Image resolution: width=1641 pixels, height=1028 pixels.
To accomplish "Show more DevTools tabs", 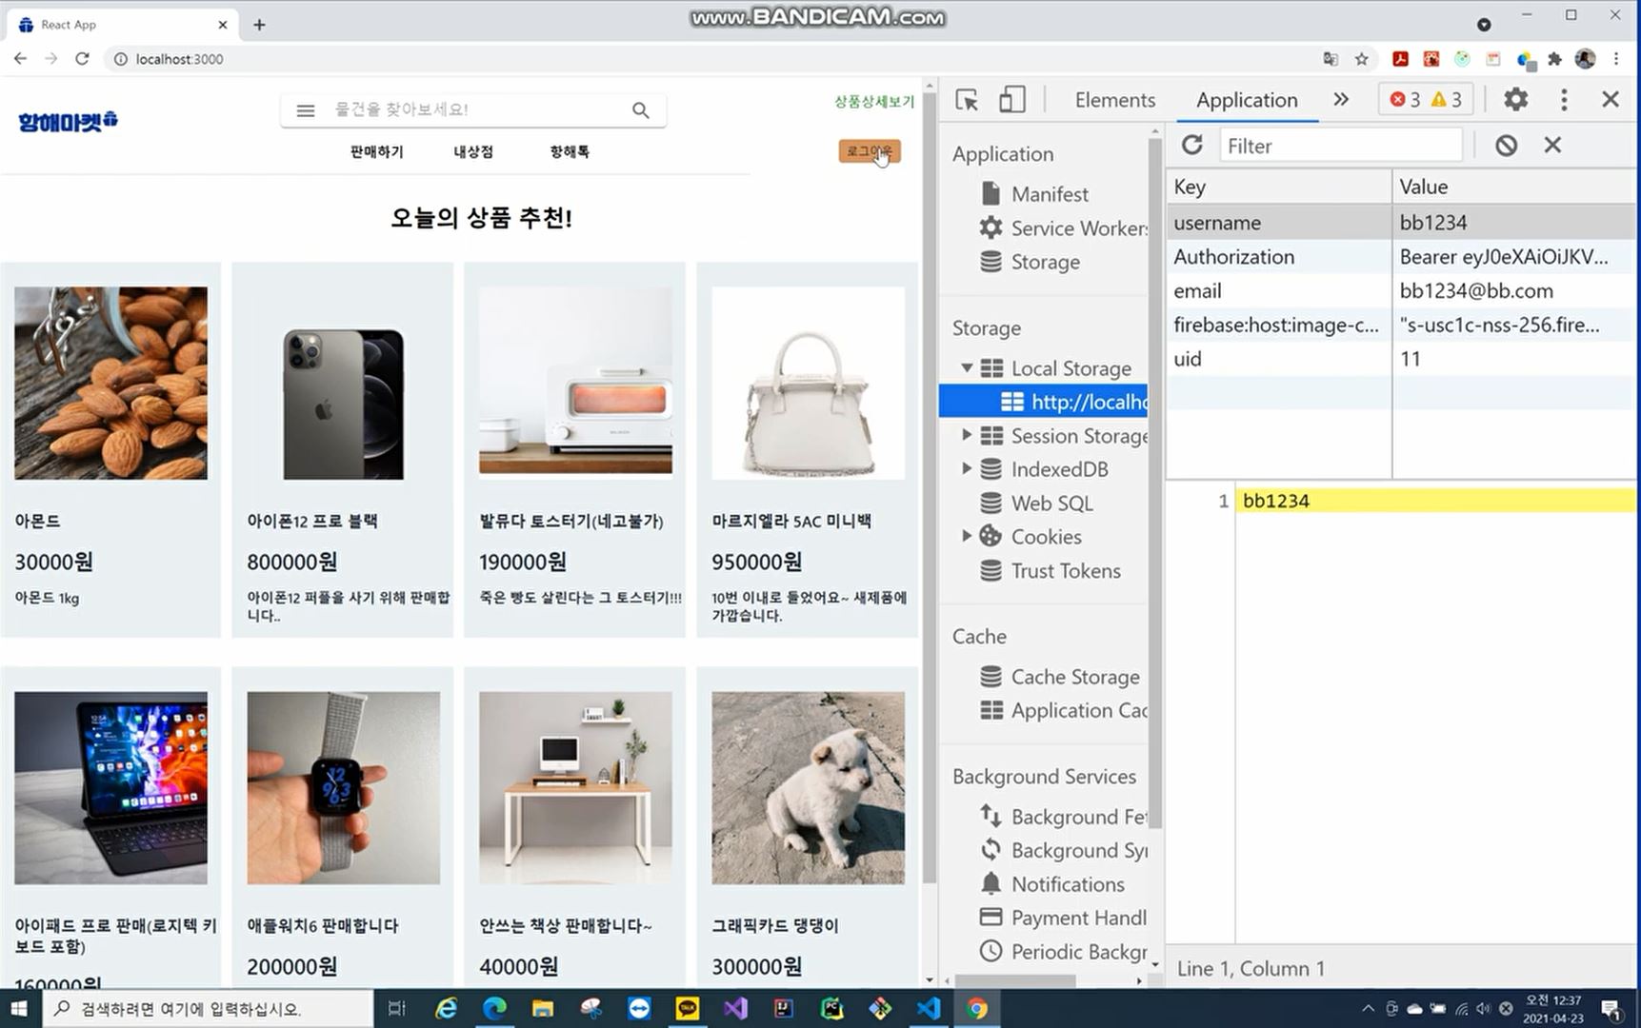I will [1341, 99].
